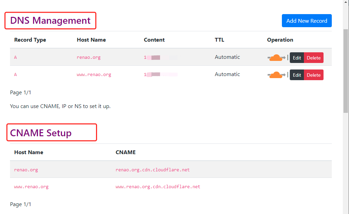
Task: Click the CNAME Setup heading
Action: [x=41, y=133]
